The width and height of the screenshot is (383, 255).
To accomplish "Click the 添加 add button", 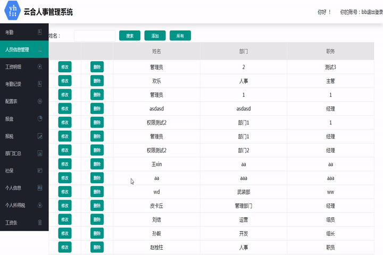I will click(x=155, y=36).
